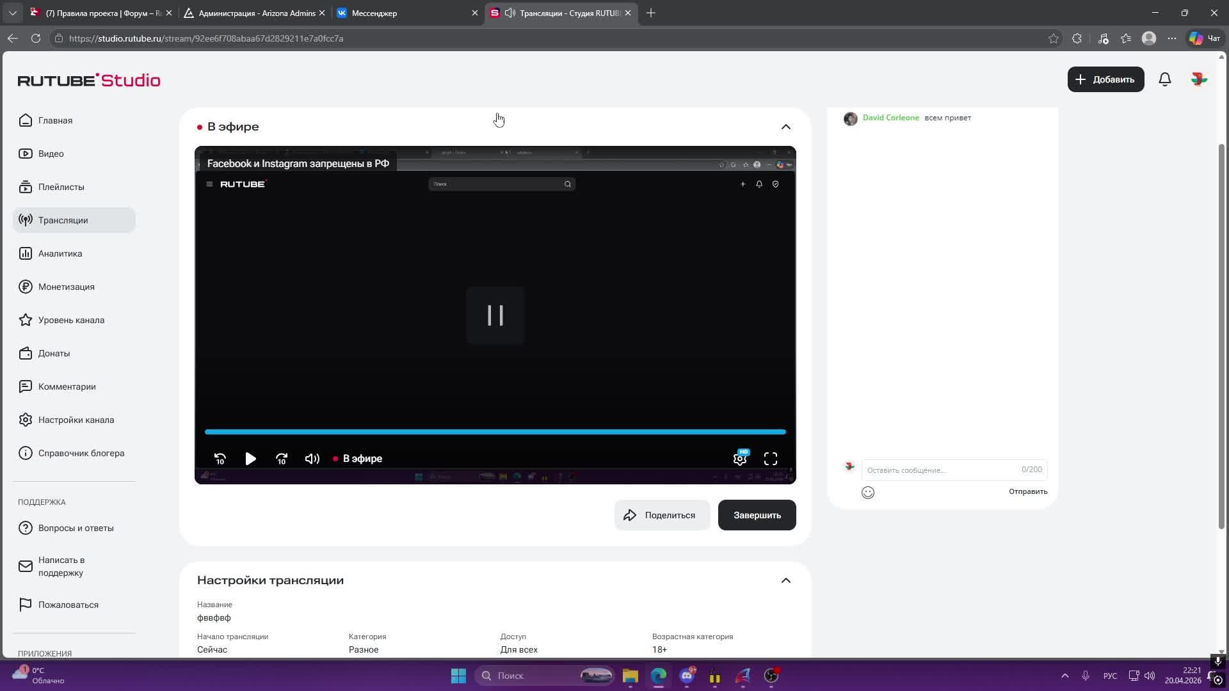
Task: Open the player quality settings gear
Action: point(740,458)
